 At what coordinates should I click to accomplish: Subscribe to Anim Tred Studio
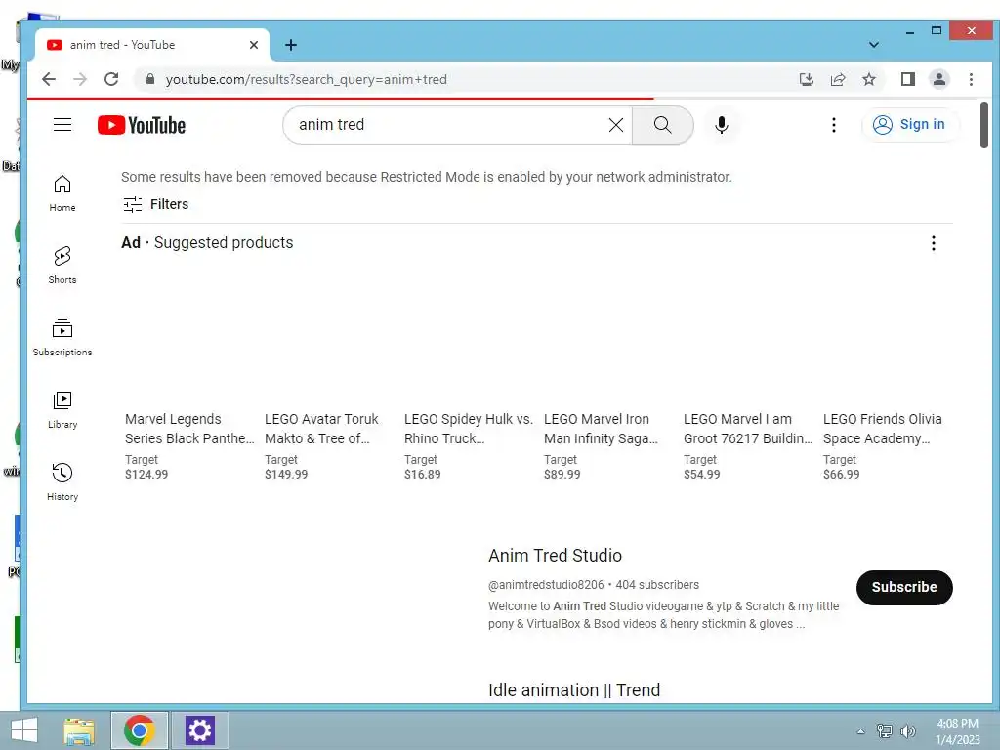coord(904,587)
